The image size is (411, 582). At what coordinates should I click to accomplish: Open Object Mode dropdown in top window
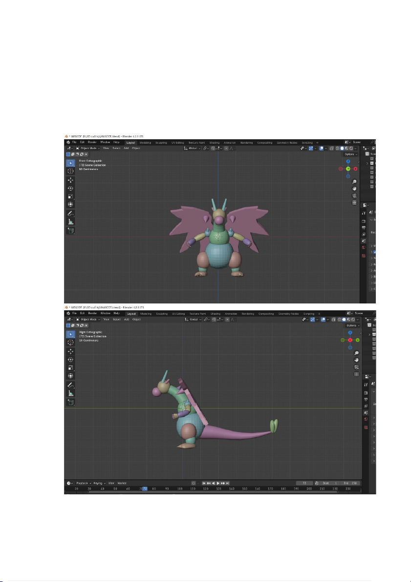pos(88,148)
